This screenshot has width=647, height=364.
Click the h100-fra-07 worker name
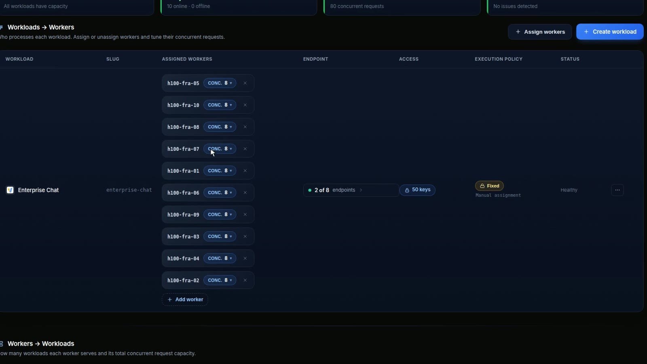tap(183, 149)
